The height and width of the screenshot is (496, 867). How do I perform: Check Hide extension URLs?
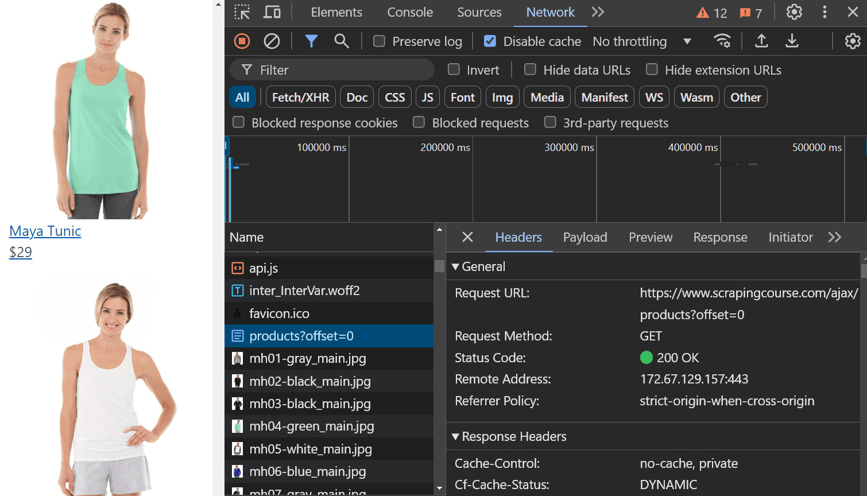click(x=652, y=69)
